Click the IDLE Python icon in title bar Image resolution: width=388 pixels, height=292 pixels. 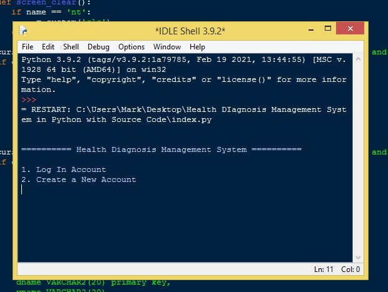[24, 31]
